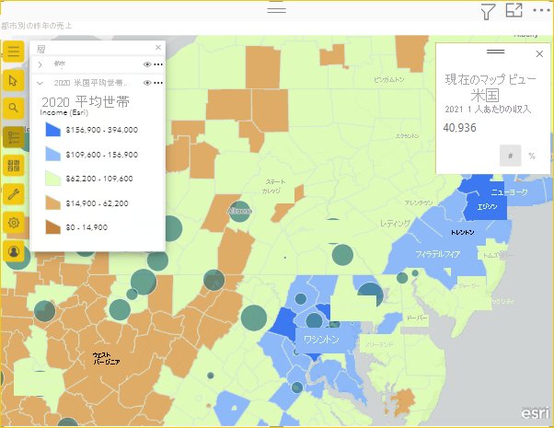Open the settings gear tool

(14, 223)
